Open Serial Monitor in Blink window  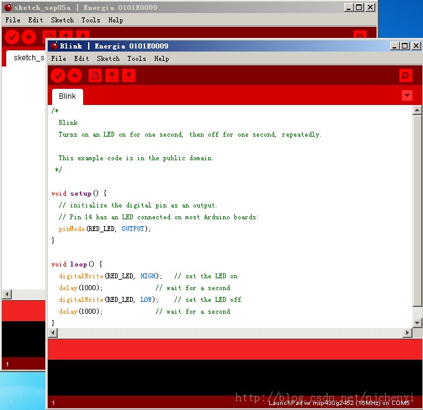[x=406, y=75]
